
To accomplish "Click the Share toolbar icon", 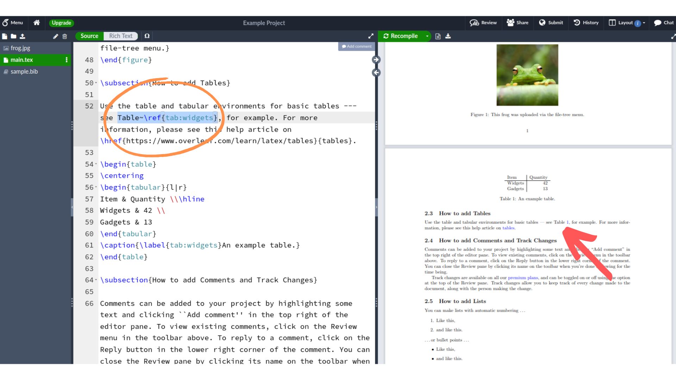I will click(x=518, y=22).
